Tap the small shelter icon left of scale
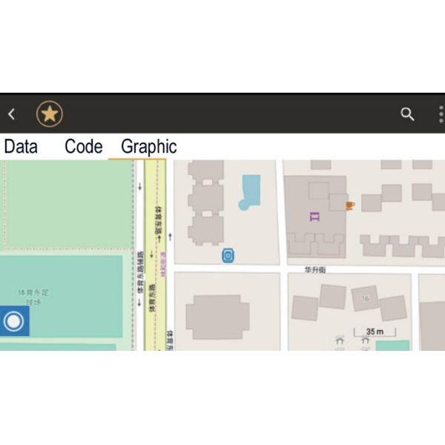Screen dimensions: 445x445 coord(340,342)
